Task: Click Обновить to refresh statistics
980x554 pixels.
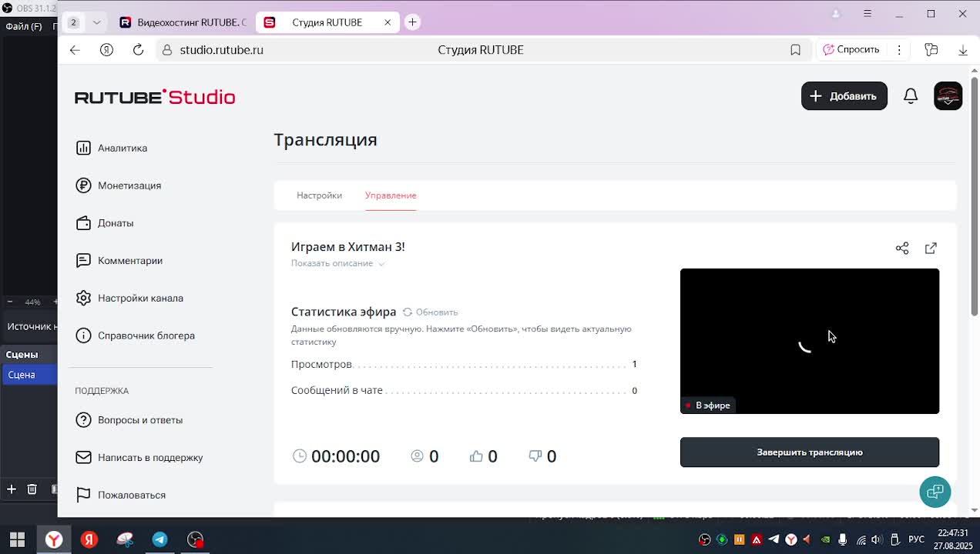Action: (x=431, y=312)
